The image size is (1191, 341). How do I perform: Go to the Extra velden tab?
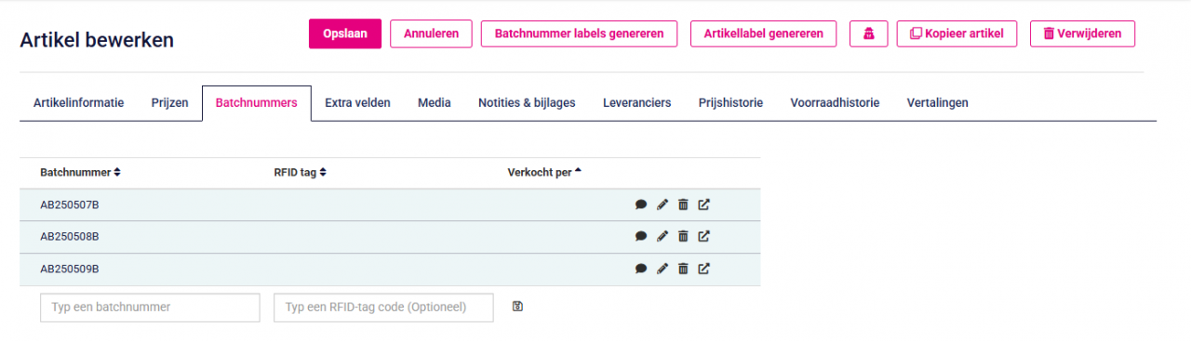click(357, 103)
